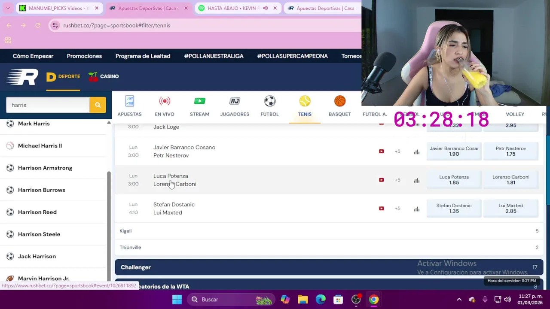Image resolution: width=550 pixels, height=309 pixels.
Task: Bet on Luca Potenza at 1.85
Action: [454, 180]
